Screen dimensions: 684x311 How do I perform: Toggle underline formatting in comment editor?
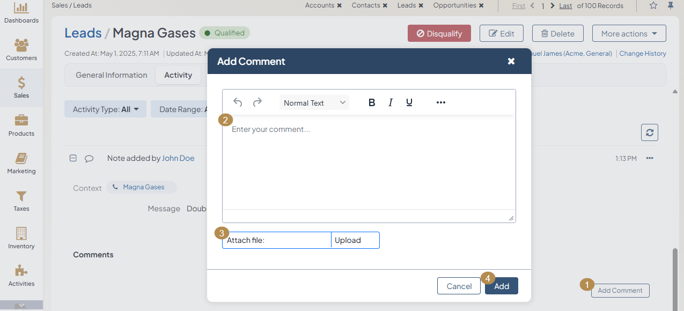[409, 102]
